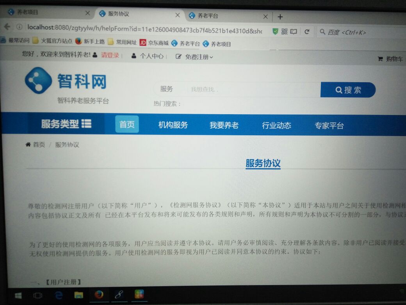Click the 请登录 login link

click(110, 56)
